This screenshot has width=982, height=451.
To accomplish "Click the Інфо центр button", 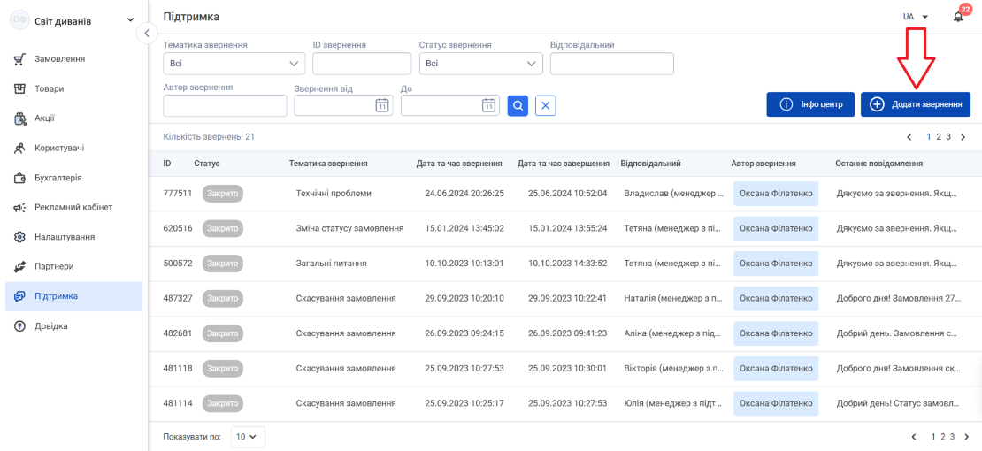I will click(810, 104).
